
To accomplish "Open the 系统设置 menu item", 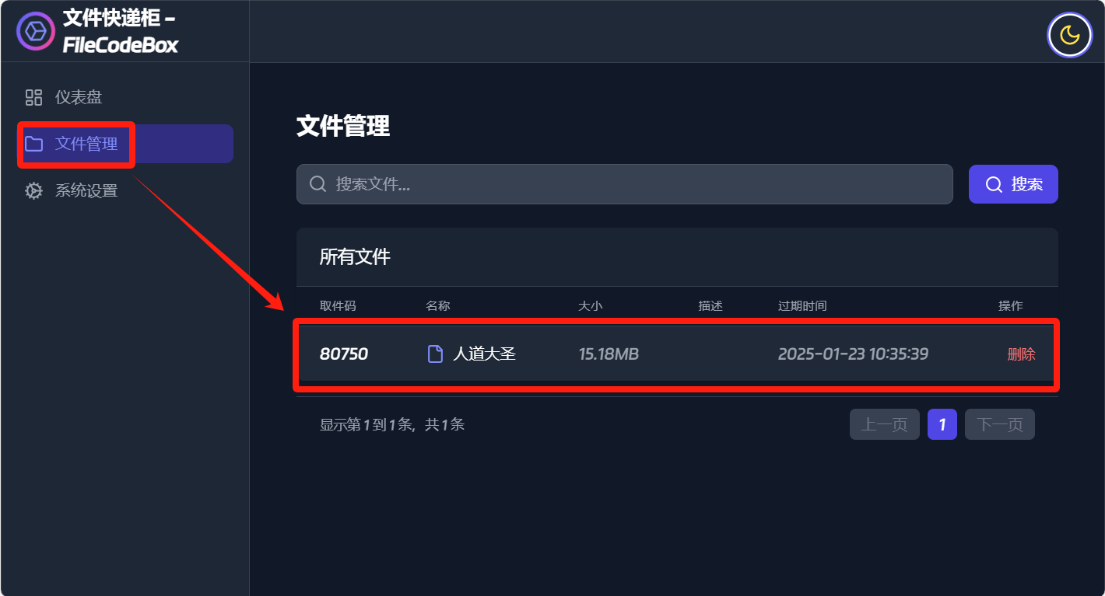I will pos(86,190).
